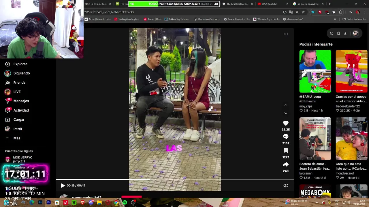
Task: Open the Tekken Tag Tournament bookmark
Action: tap(177, 19)
